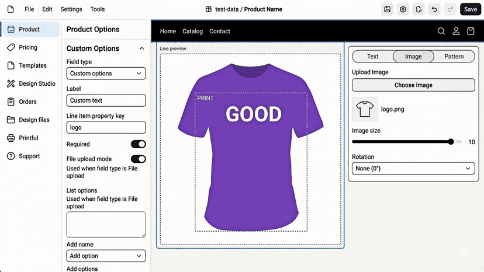Open the image gallery icon in top toolbar
Screen dimensions: 484x272
point(387,9)
